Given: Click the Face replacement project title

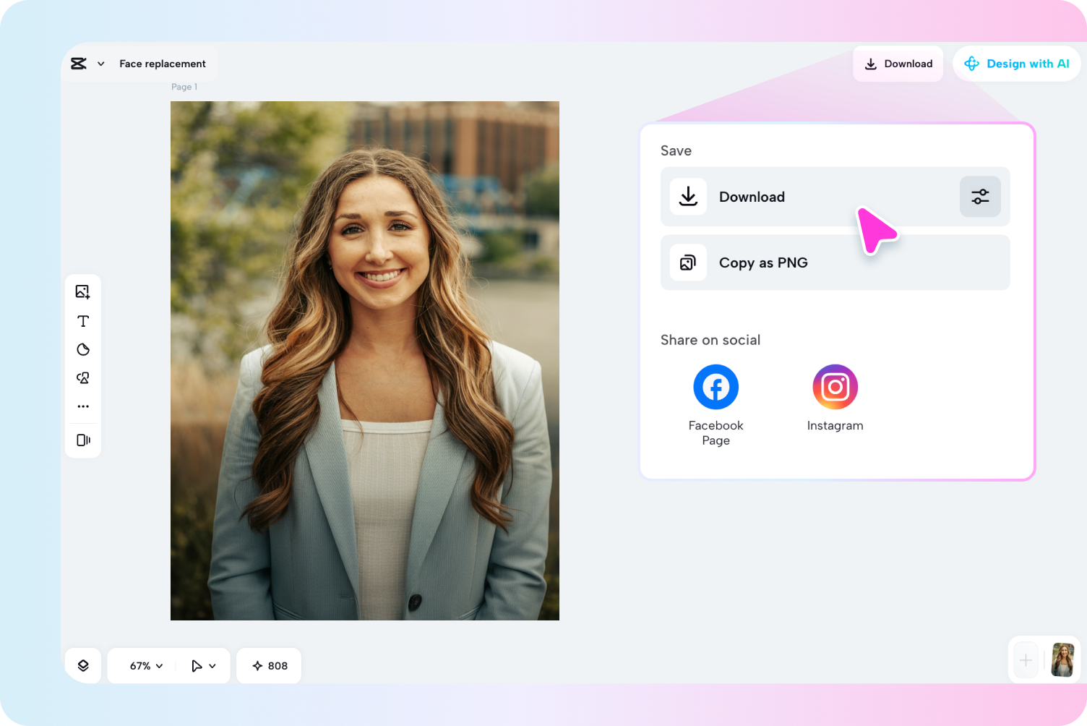Looking at the screenshot, I should click(163, 64).
